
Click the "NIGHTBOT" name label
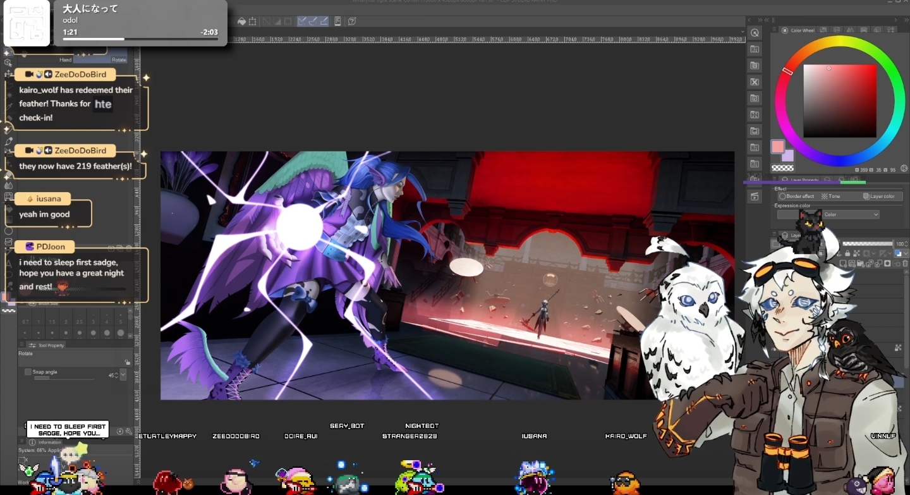click(422, 426)
